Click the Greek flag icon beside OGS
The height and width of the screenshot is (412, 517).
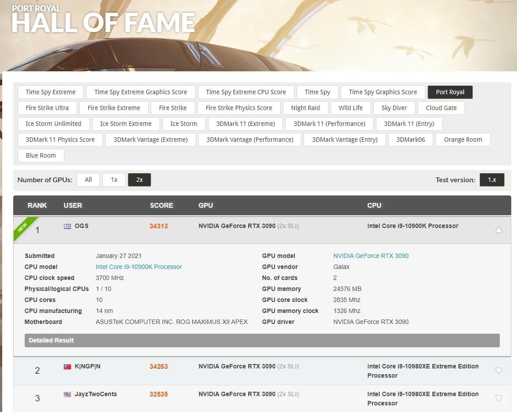pyautogui.click(x=67, y=226)
